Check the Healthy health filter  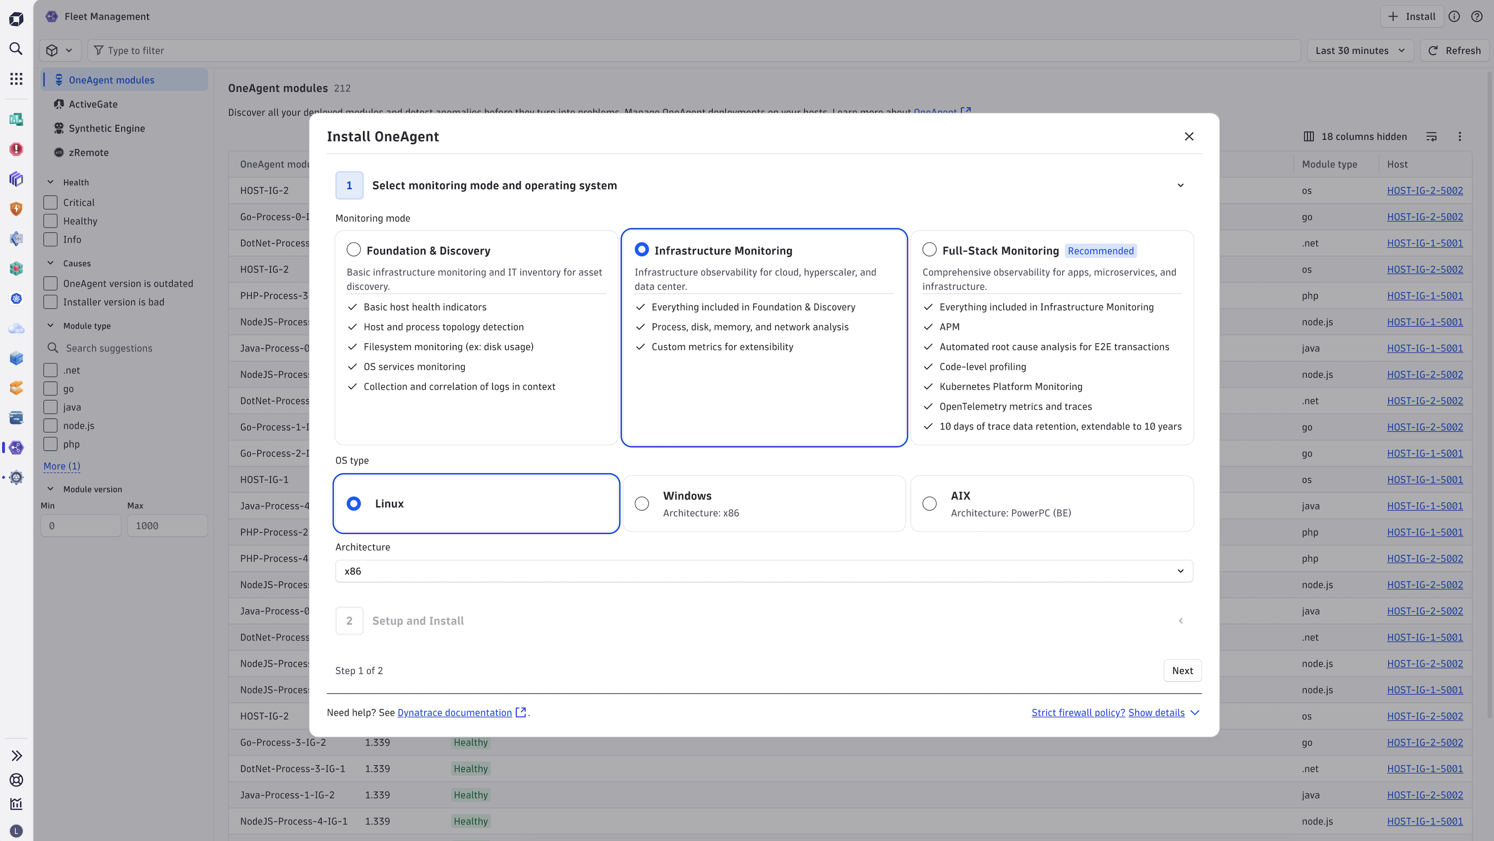51,221
